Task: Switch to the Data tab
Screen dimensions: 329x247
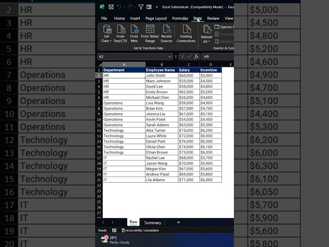Action: pyautogui.click(x=197, y=19)
